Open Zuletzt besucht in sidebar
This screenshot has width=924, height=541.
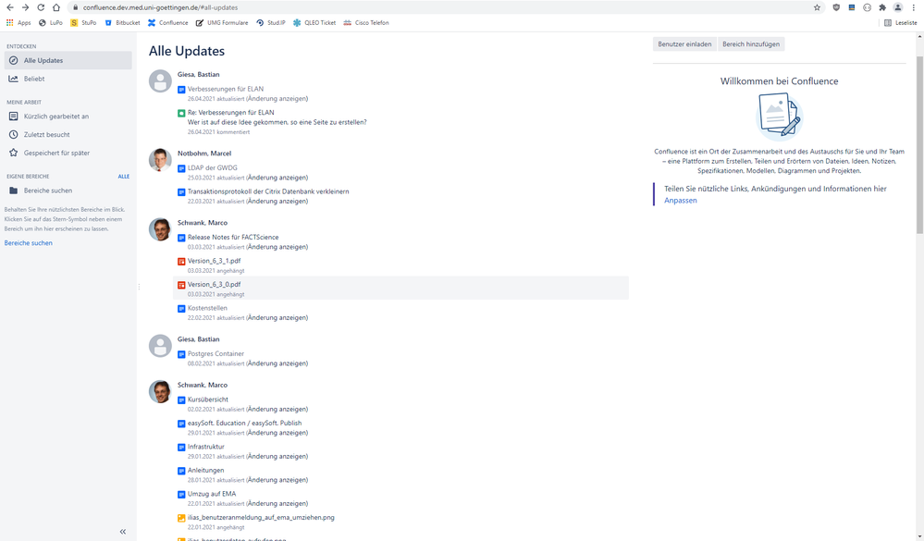[68, 134]
